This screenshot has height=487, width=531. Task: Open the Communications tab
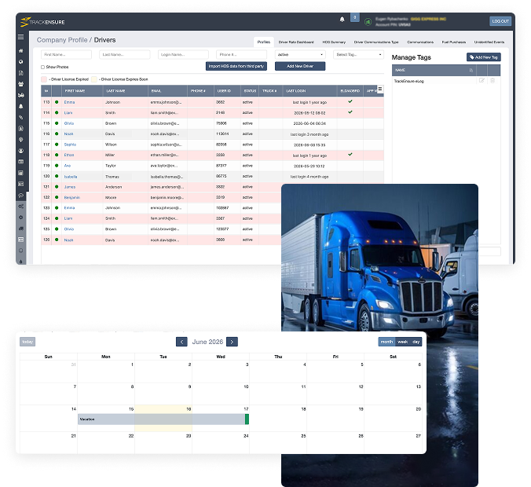(x=420, y=42)
